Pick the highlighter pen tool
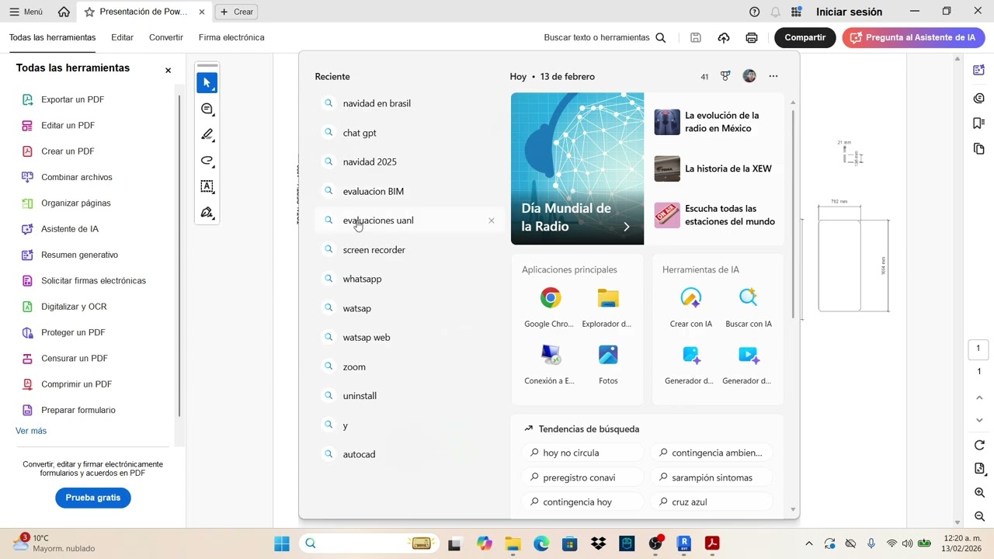994x559 pixels. [x=207, y=134]
